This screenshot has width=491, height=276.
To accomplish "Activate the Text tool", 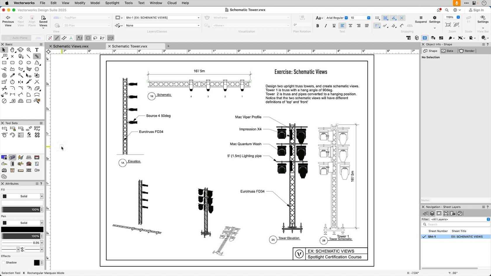I will click(x=37, y=50).
